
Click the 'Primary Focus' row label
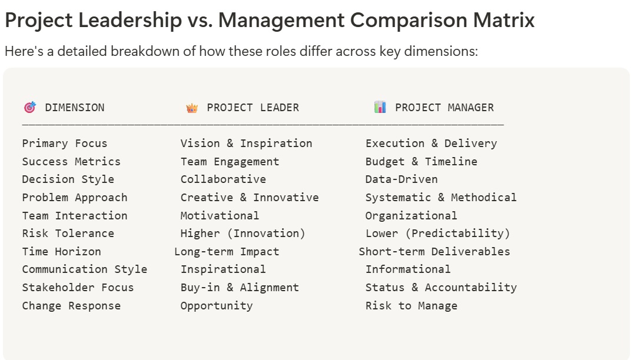pos(65,144)
